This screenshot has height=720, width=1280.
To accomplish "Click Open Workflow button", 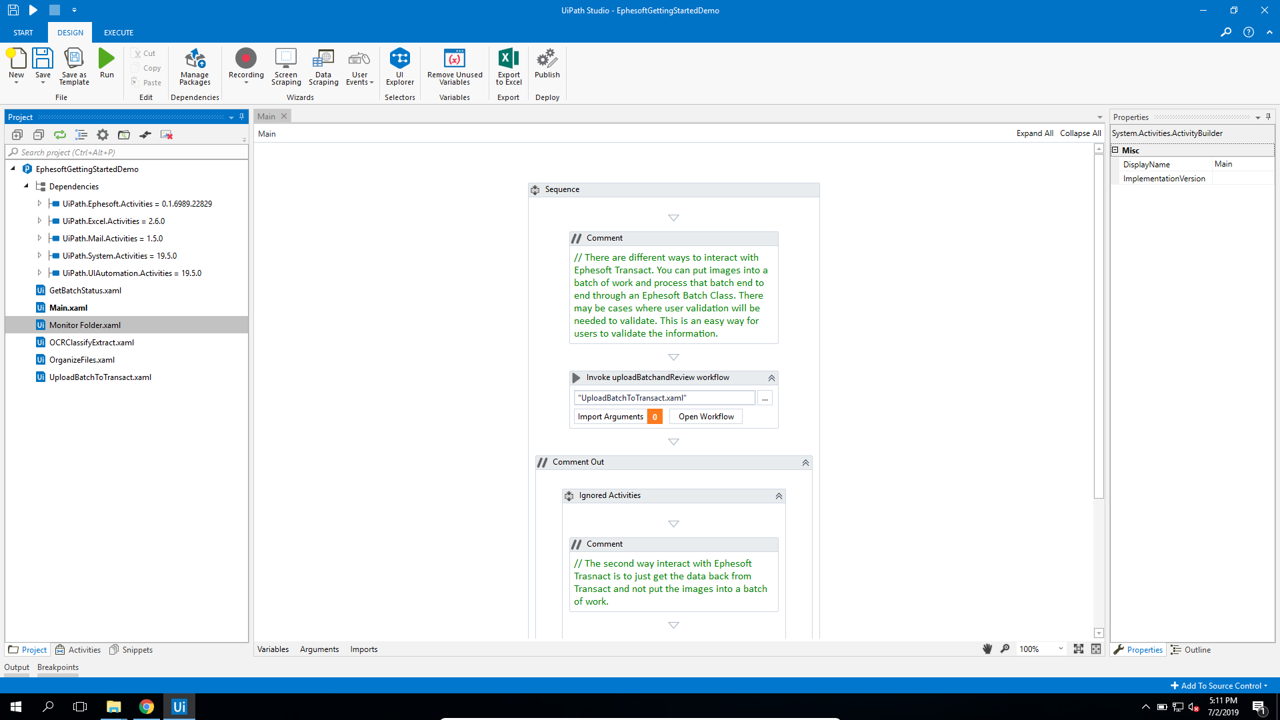I will click(x=706, y=417).
